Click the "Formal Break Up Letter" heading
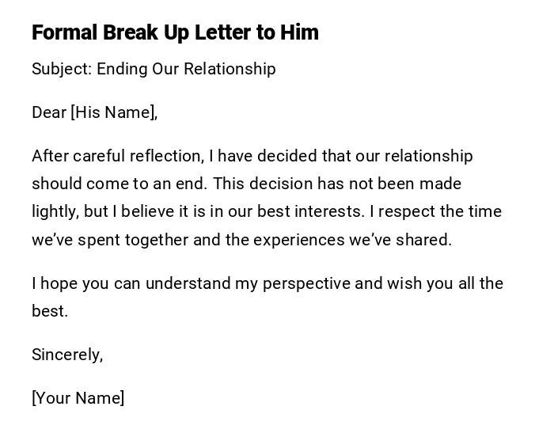Image resolution: width=554 pixels, height=448 pixels. coord(141,32)
